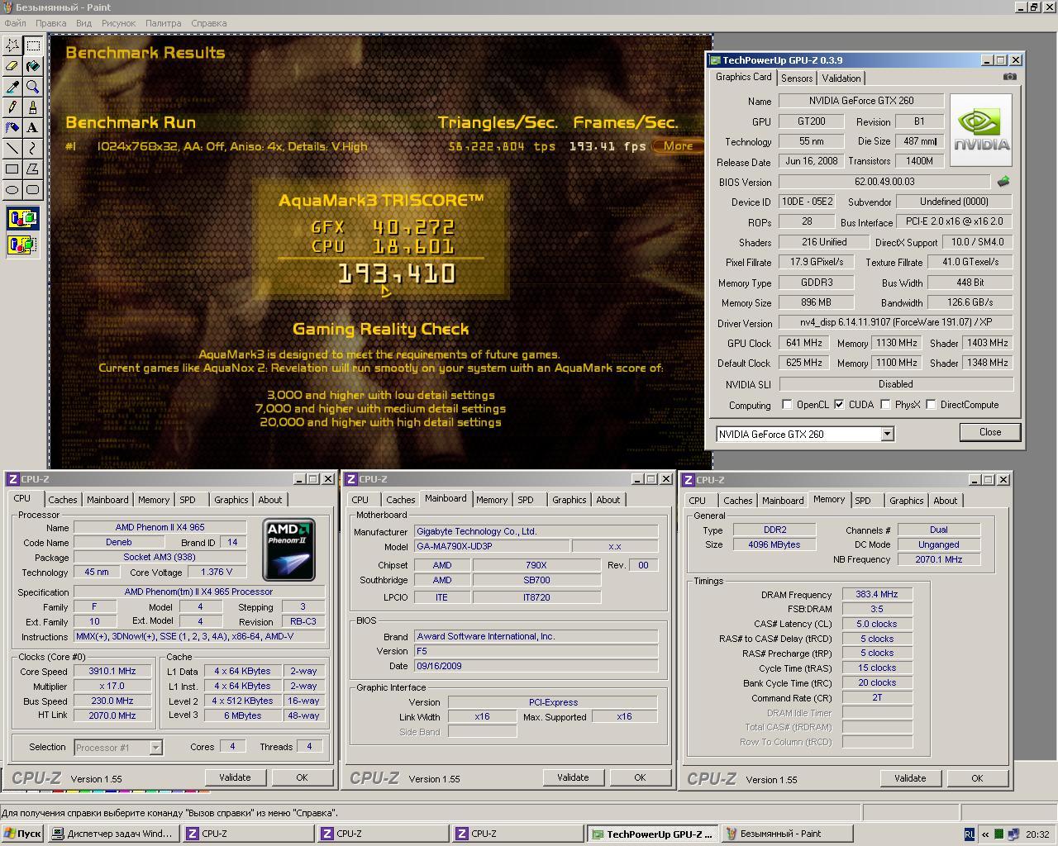Screen dimensions: 1058x846
Task: Pick the Fill With Color bucket tool
Action: click(x=33, y=66)
